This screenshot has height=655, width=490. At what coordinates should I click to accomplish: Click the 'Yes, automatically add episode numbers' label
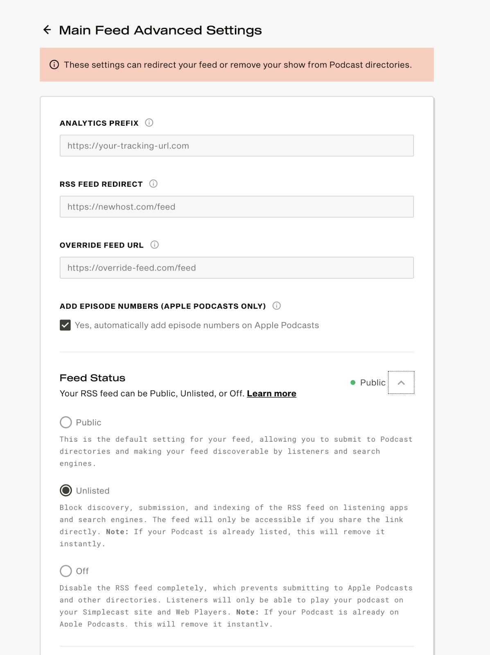coord(196,325)
